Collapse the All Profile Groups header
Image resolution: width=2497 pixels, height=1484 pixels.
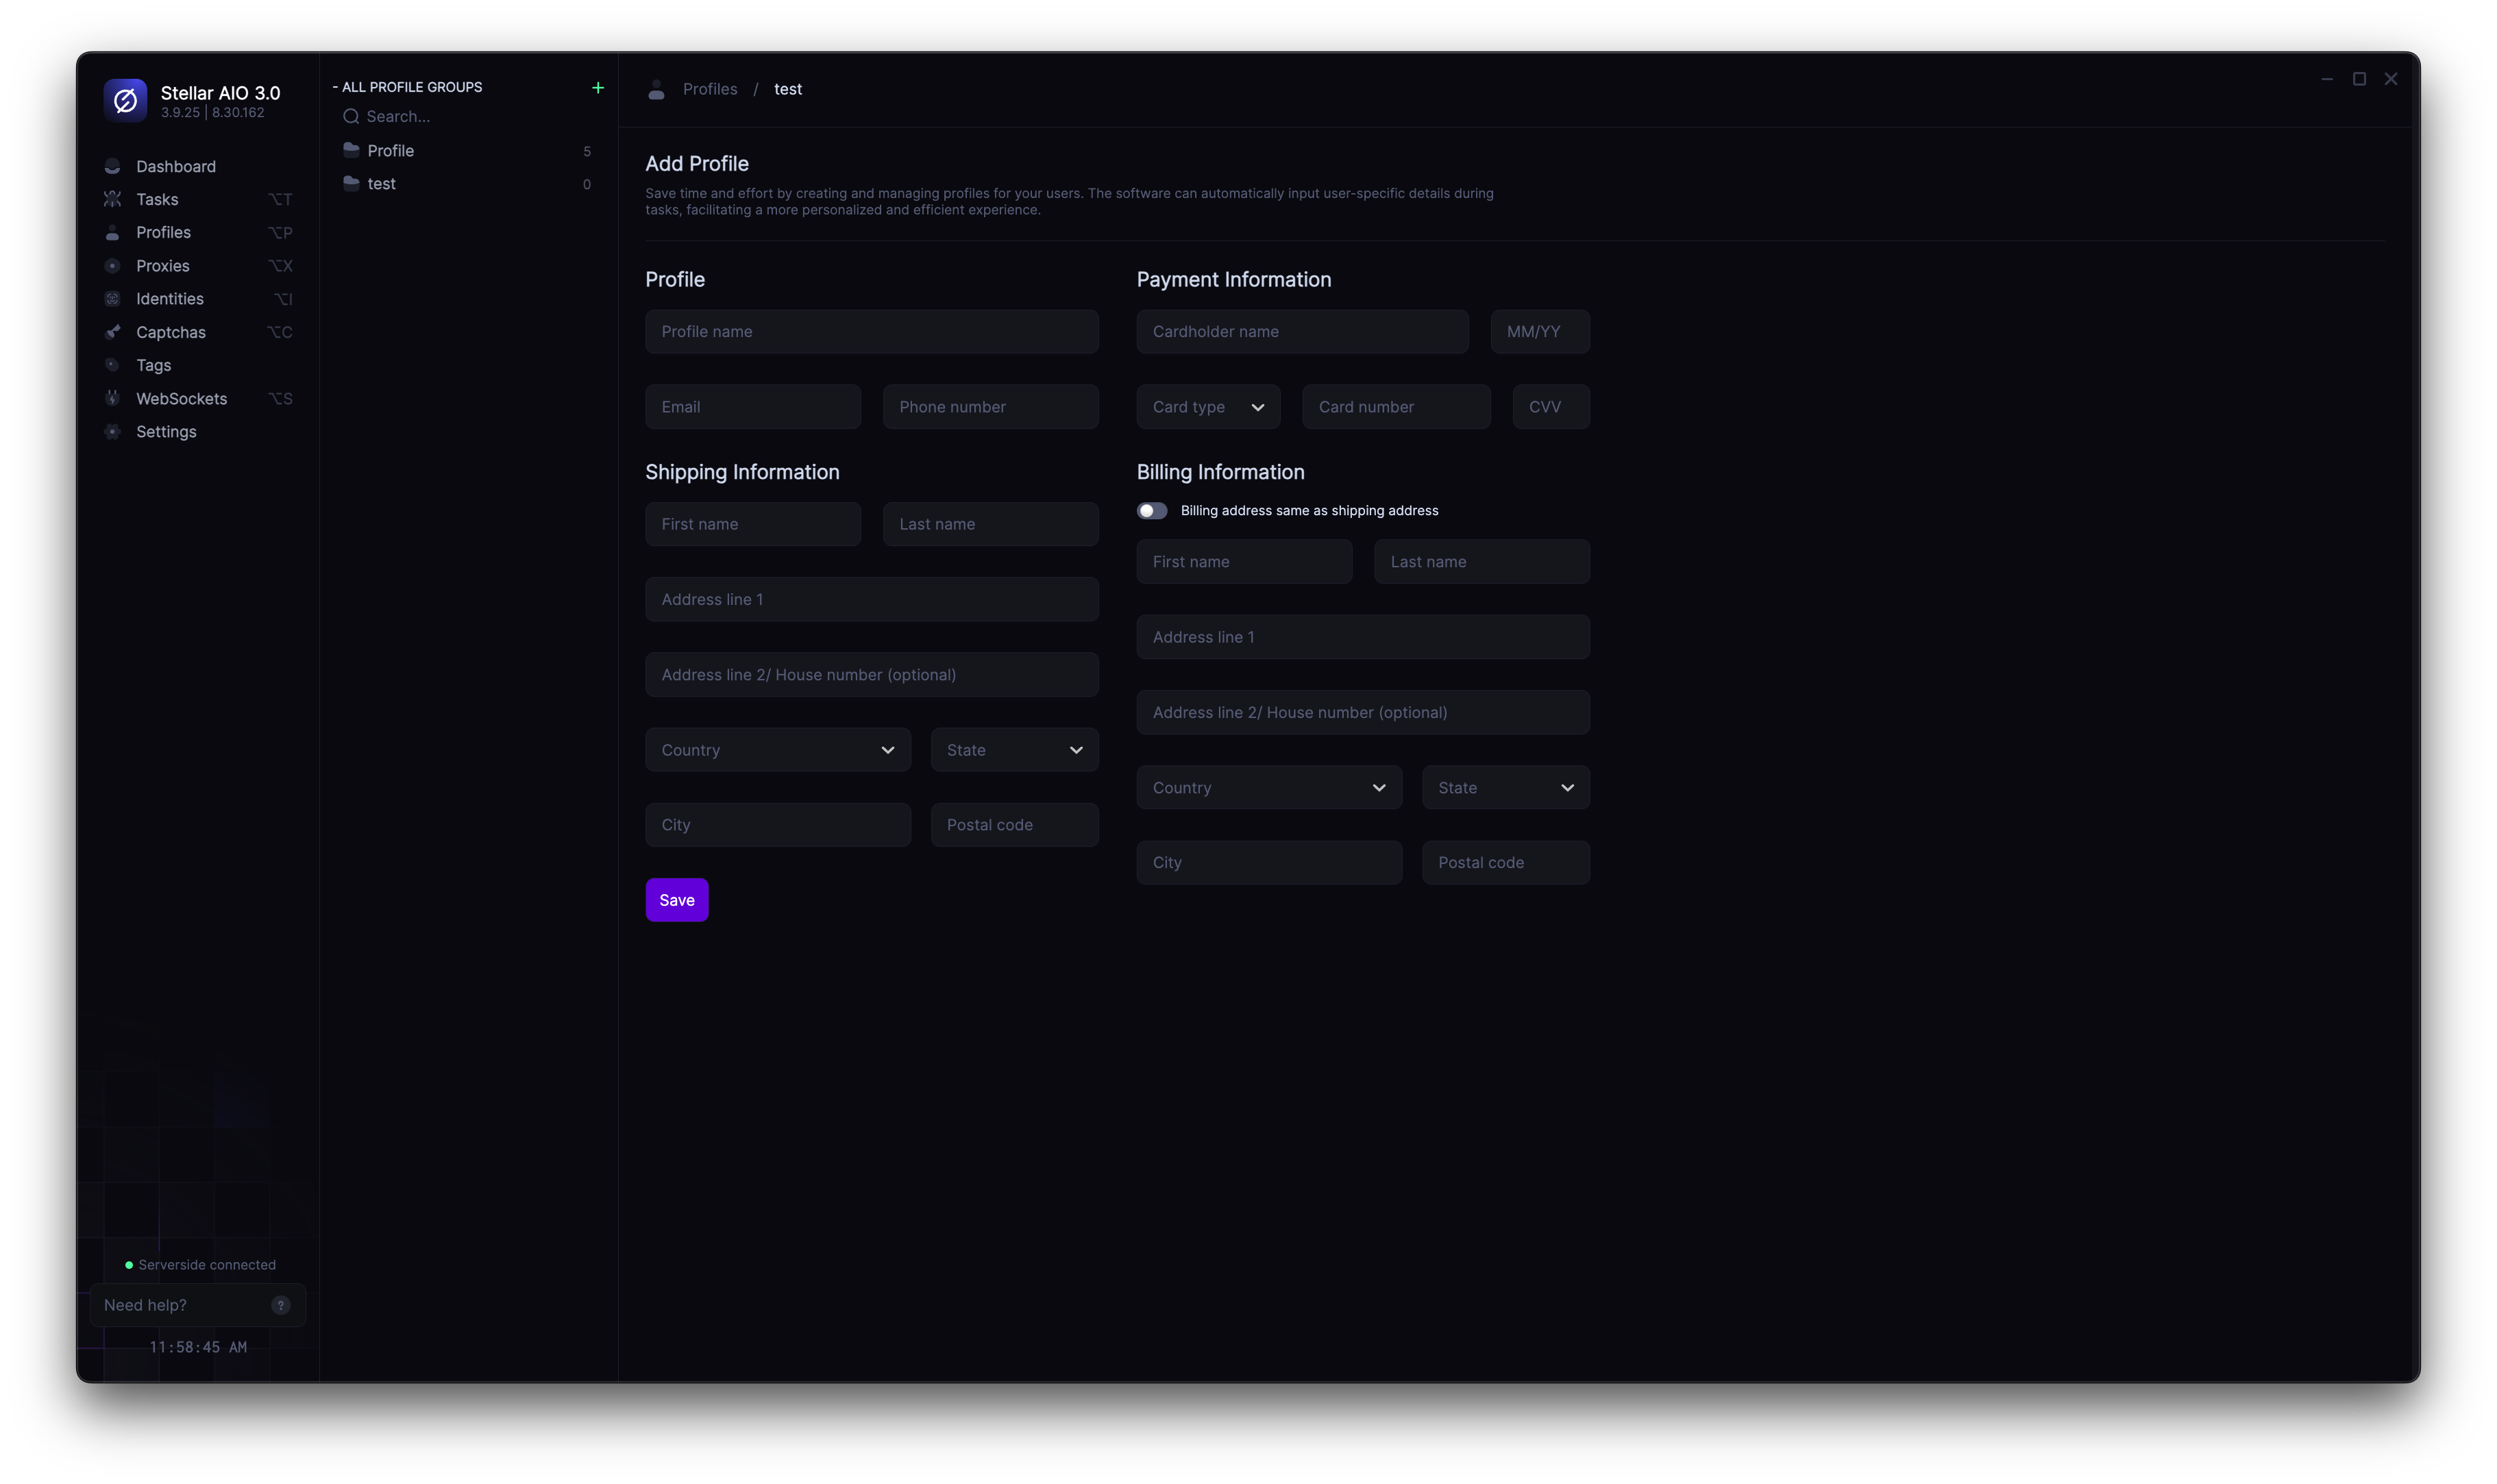(x=408, y=87)
